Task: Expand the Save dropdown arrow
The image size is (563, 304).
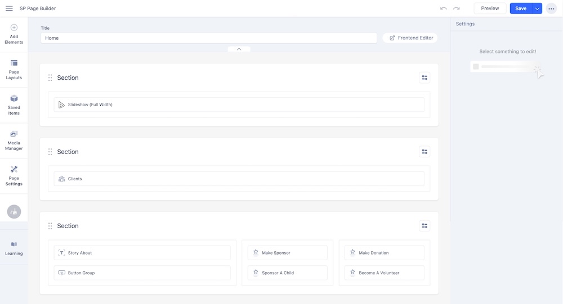Action: tap(537, 8)
